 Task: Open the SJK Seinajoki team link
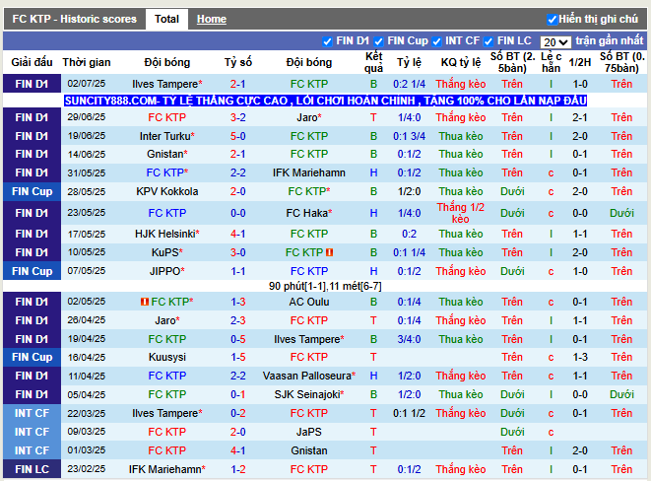tap(309, 394)
